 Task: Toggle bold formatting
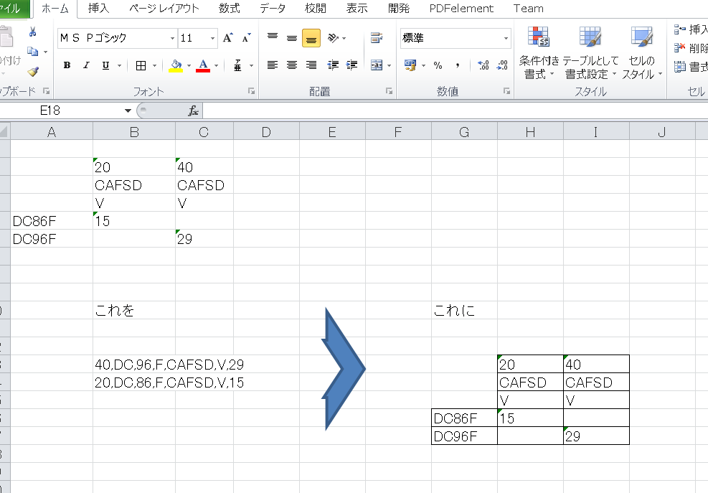point(67,65)
